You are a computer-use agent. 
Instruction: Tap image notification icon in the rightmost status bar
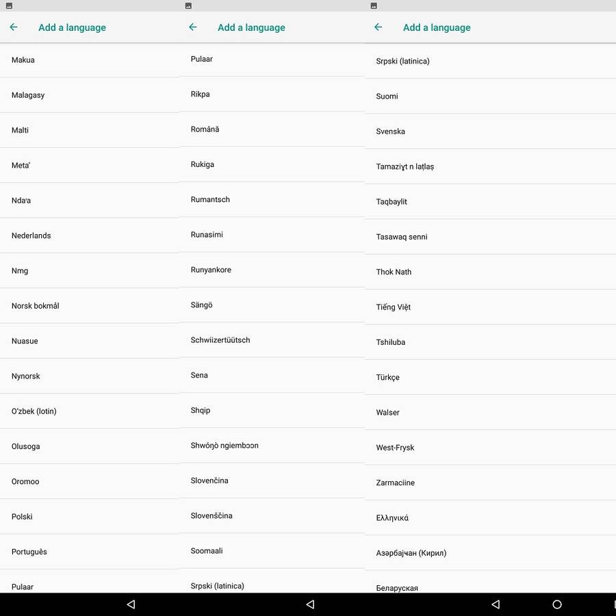coord(374,5)
